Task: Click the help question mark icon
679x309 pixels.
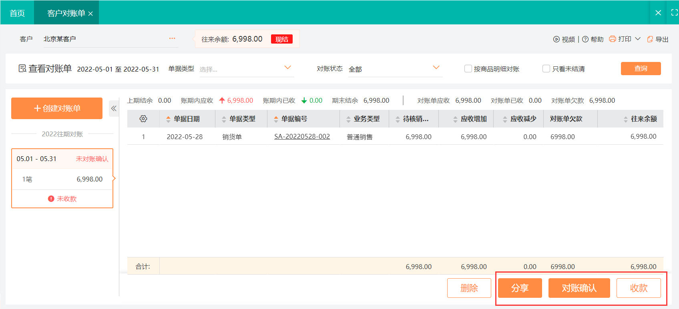Action: click(585, 39)
